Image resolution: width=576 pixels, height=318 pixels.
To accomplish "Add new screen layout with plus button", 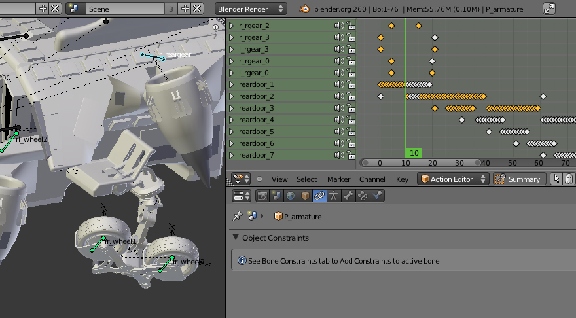I will tap(43, 9).
